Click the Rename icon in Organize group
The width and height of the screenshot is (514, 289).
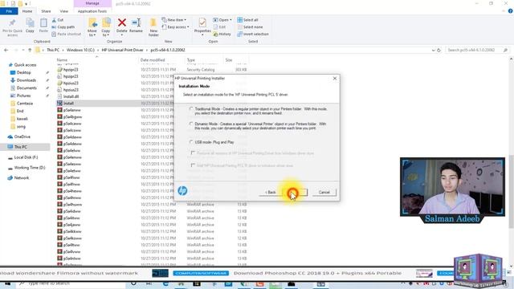pyautogui.click(x=136, y=22)
